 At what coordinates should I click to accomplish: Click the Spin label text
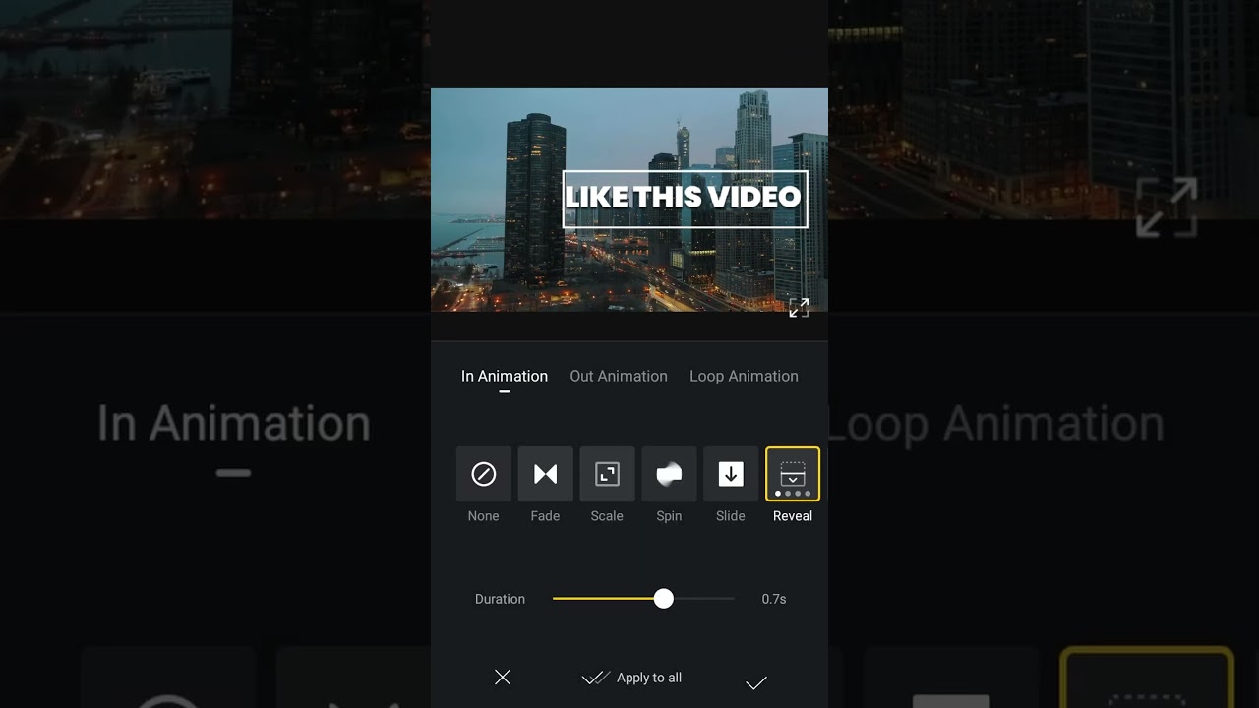tap(669, 516)
